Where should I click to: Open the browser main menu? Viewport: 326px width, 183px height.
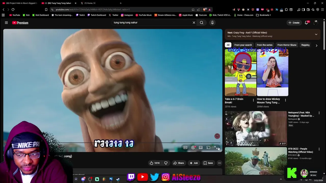(x=322, y=10)
